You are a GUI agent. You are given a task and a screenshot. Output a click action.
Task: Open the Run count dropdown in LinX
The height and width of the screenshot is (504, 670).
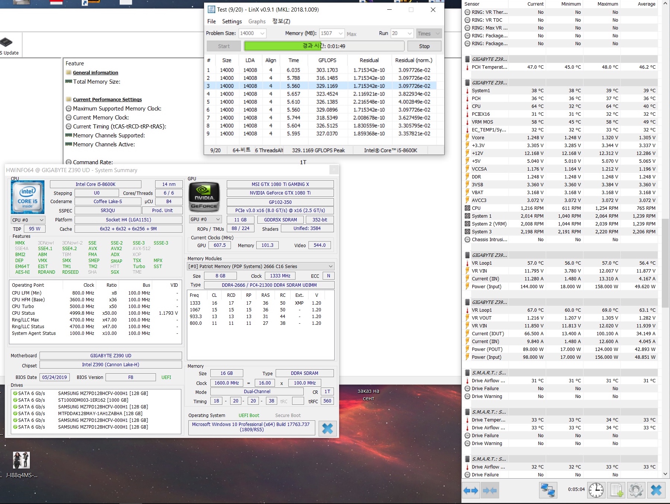pos(410,33)
